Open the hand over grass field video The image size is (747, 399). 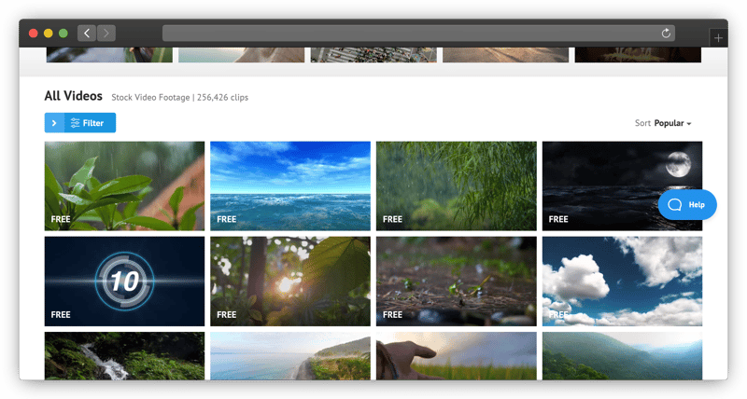pos(456,356)
